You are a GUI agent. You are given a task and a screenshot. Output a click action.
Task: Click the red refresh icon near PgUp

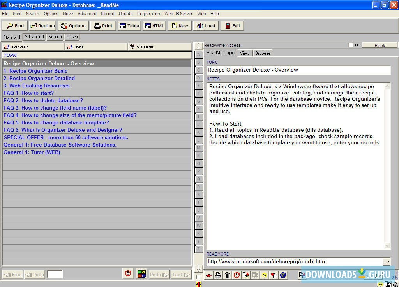(128, 274)
